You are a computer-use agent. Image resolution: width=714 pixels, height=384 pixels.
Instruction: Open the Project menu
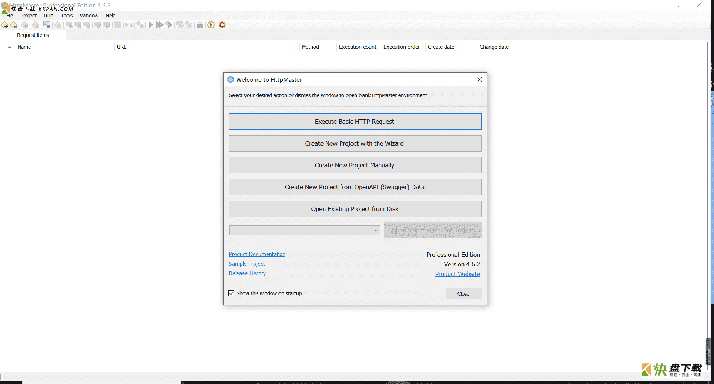click(x=29, y=16)
